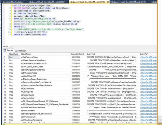Select the fnGetPageTitle object name cell
Viewport: 162px width, 125px height.
[45, 92]
